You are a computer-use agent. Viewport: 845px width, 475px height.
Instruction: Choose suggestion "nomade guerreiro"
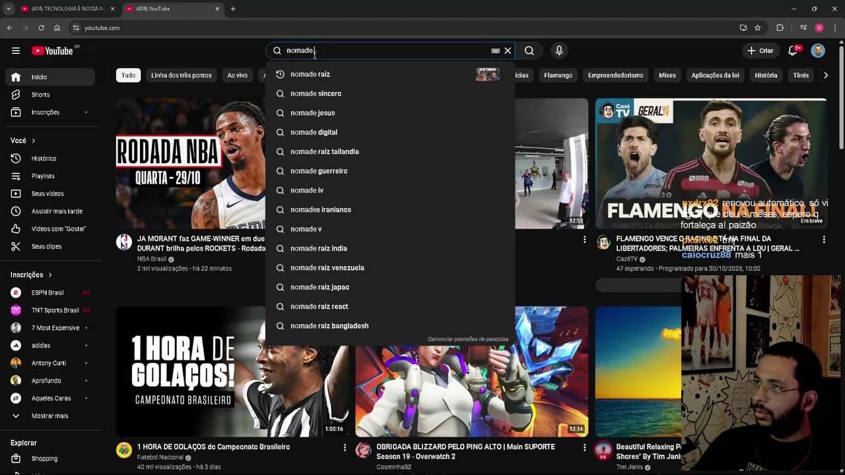(390, 171)
